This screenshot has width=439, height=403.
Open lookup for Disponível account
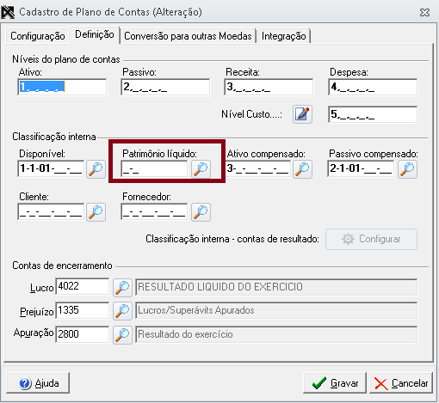[x=96, y=169]
